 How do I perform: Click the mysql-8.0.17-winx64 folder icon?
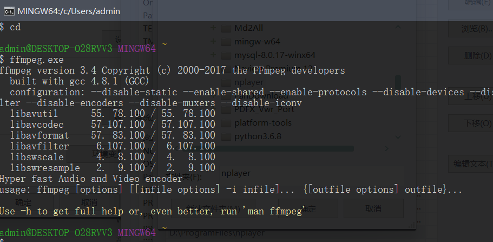(226, 55)
